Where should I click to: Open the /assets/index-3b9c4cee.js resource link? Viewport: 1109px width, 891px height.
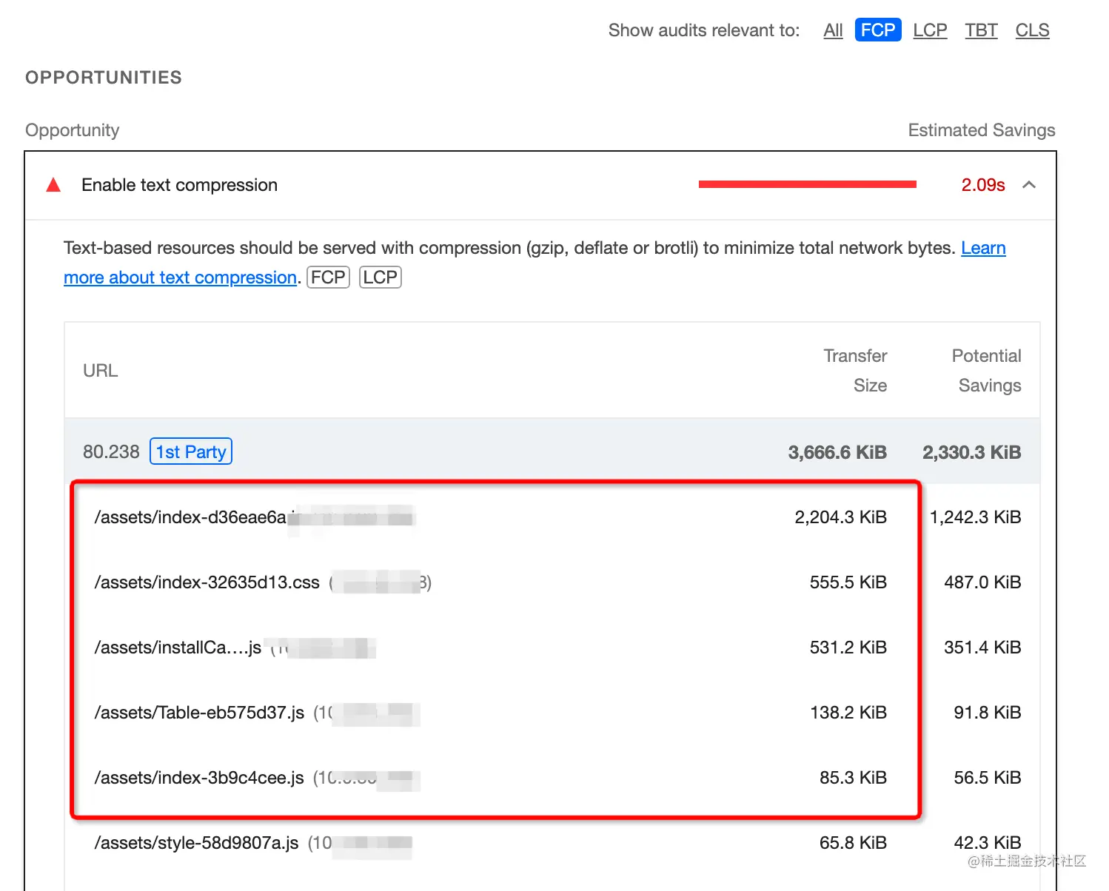click(x=199, y=778)
